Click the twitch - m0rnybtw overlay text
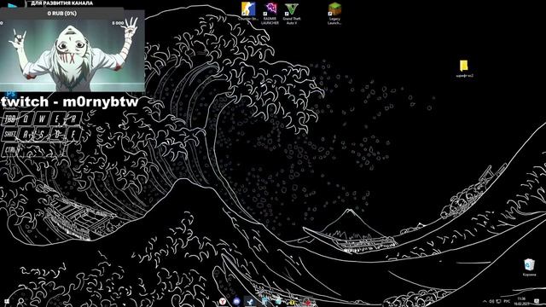The width and height of the screenshot is (546, 307). pyautogui.click(x=70, y=101)
